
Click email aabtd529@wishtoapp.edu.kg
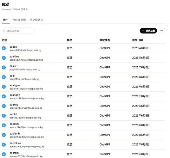coord(25,118)
